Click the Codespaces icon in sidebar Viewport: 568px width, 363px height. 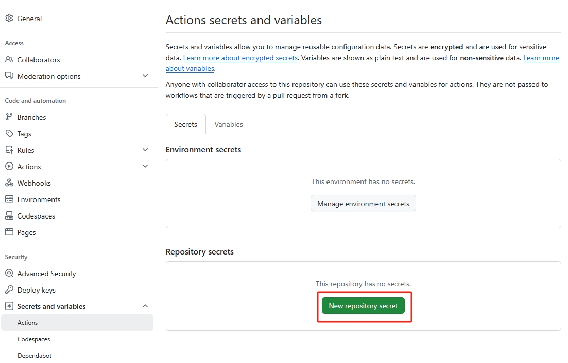pos(9,216)
